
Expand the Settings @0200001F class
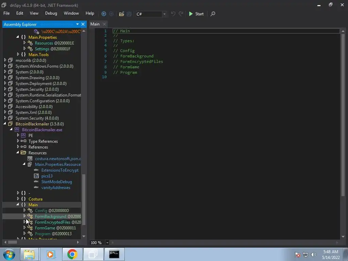click(24, 48)
